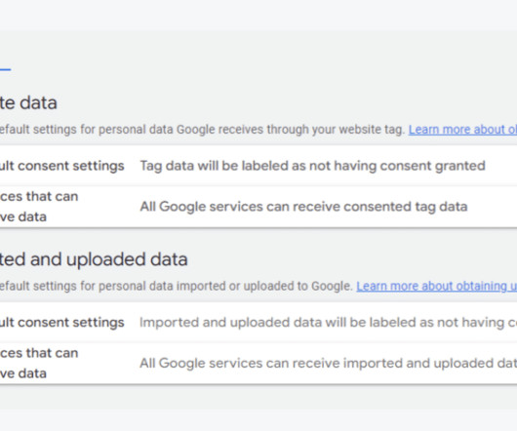Expand website default consent settings row label
The width and height of the screenshot is (517, 431).
(x=62, y=166)
